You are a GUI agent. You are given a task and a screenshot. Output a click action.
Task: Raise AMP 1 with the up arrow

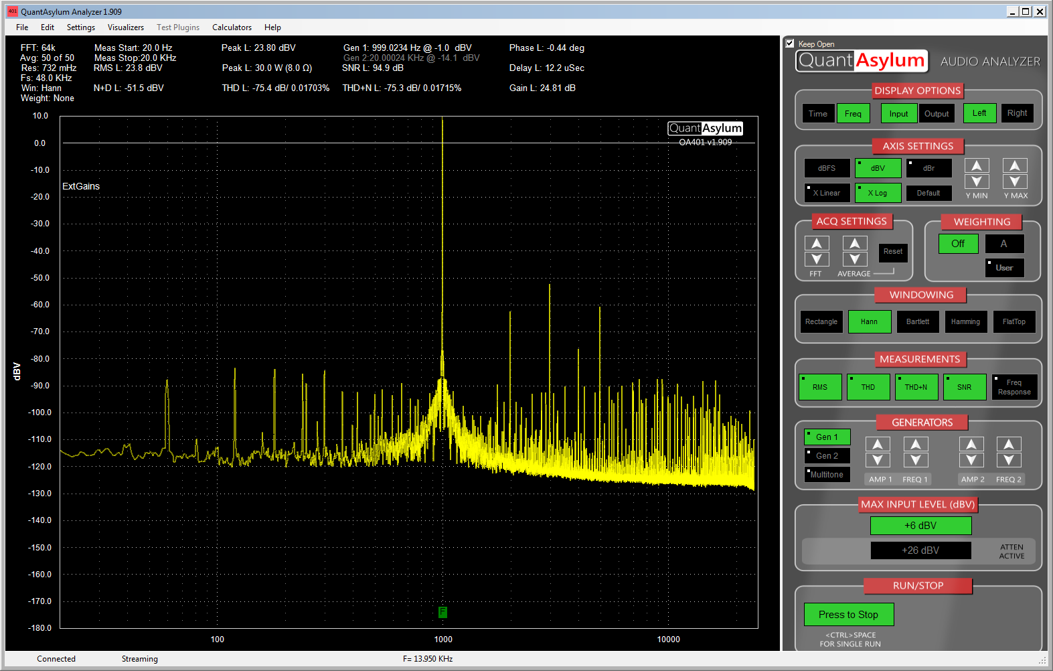878,444
